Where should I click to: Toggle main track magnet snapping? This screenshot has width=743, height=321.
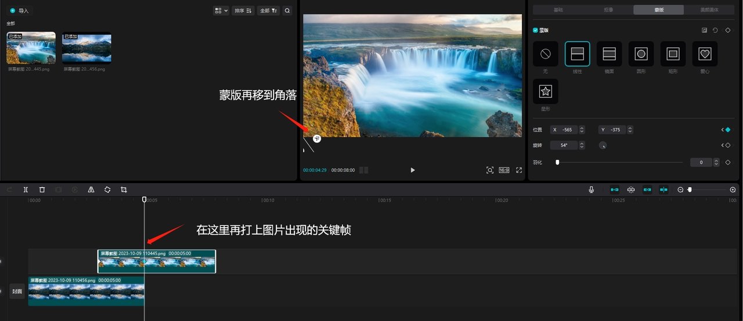(x=615, y=189)
